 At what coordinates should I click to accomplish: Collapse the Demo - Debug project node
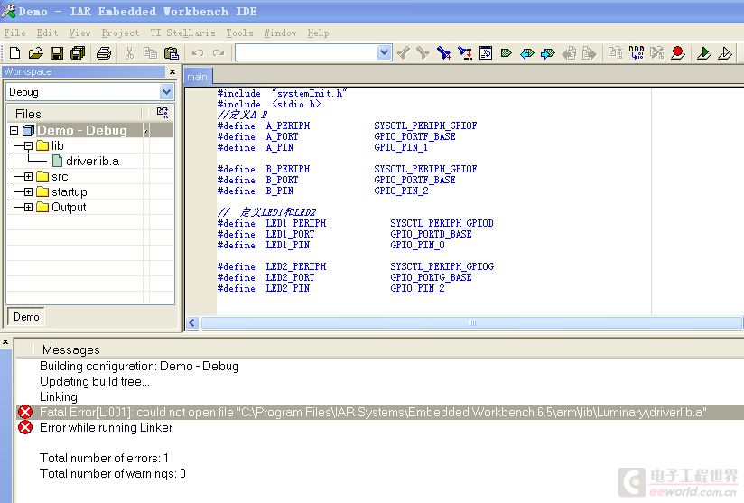[14, 130]
